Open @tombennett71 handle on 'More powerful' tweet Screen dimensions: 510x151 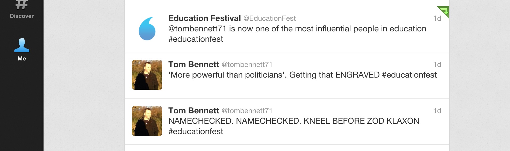coord(247,65)
